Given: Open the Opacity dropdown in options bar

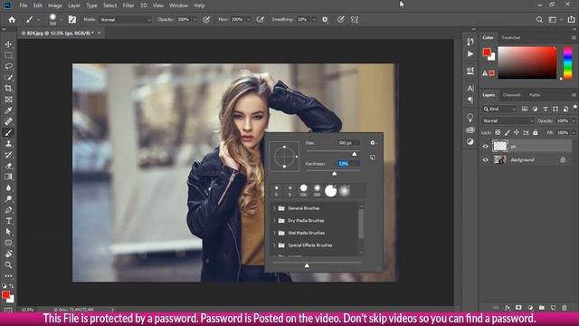Looking at the screenshot, I should (195, 20).
